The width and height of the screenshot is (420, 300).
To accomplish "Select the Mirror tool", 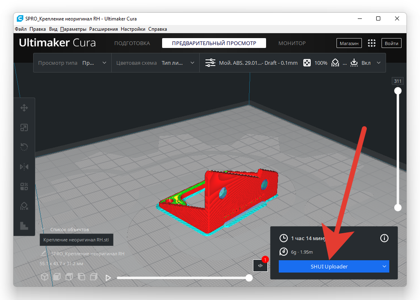I will click(24, 167).
